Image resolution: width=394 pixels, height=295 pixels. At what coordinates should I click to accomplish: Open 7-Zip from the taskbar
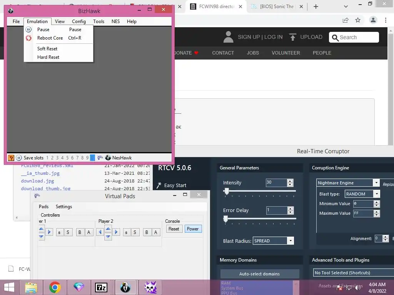click(x=101, y=287)
